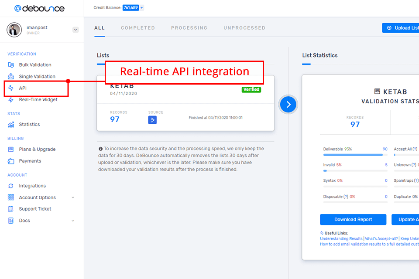419x279 pixels.
Task: Click the Credit Balance 761,689 value
Action: (131, 8)
